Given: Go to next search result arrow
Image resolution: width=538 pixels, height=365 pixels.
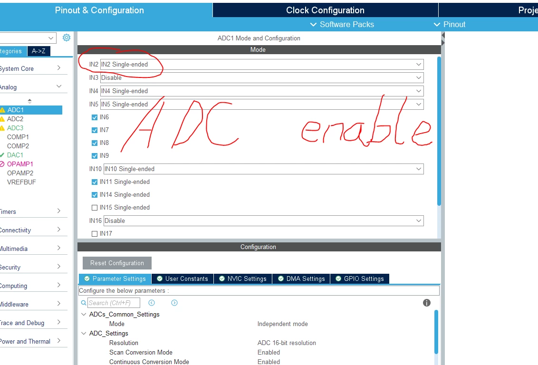Looking at the screenshot, I should (x=174, y=303).
